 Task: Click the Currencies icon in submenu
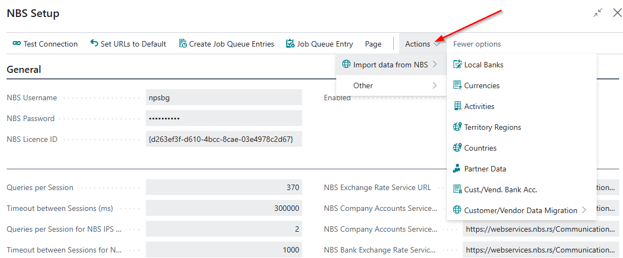pyautogui.click(x=457, y=85)
